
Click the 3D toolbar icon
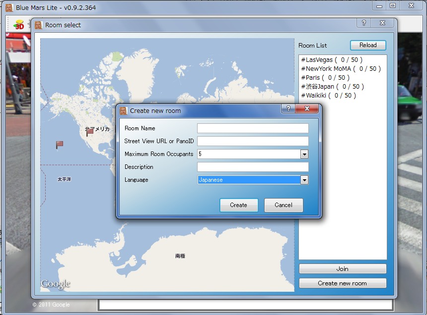[19, 24]
